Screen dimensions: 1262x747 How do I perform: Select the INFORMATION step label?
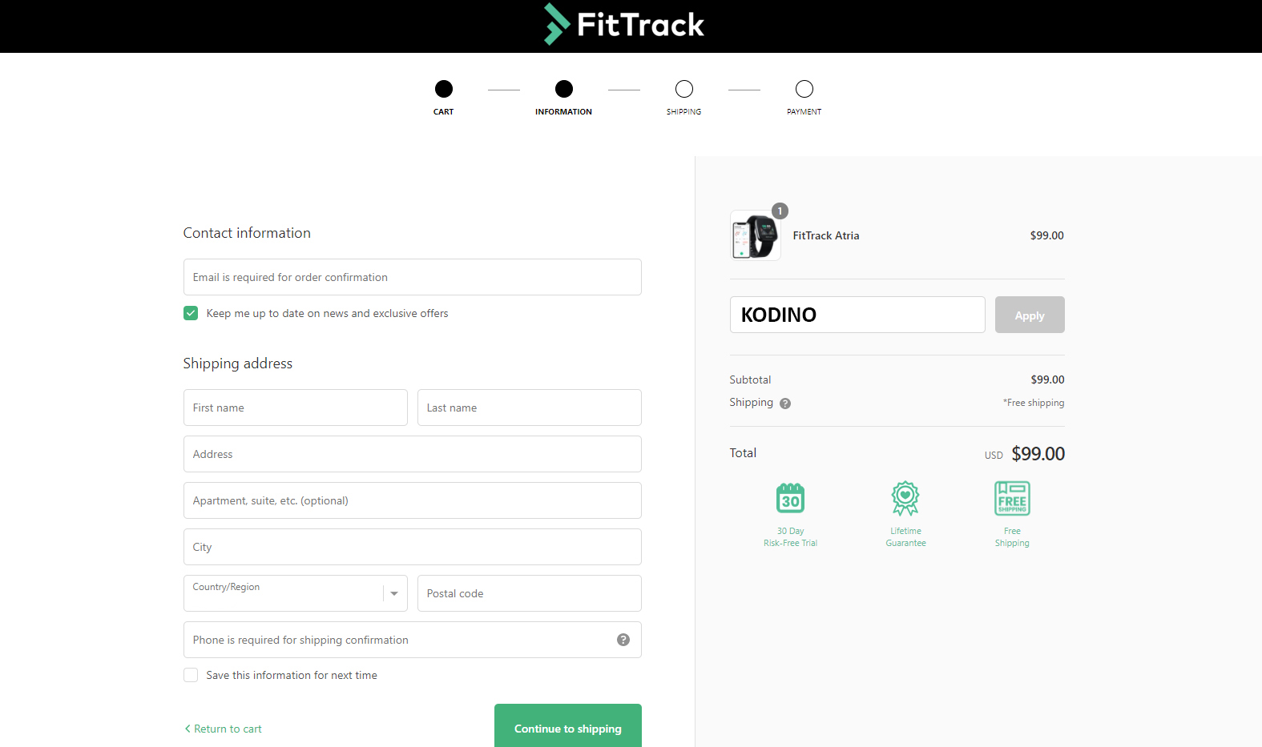click(564, 112)
